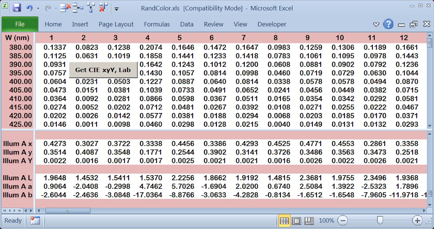Open Excel Help with the question mark icon

click(x=388, y=24)
